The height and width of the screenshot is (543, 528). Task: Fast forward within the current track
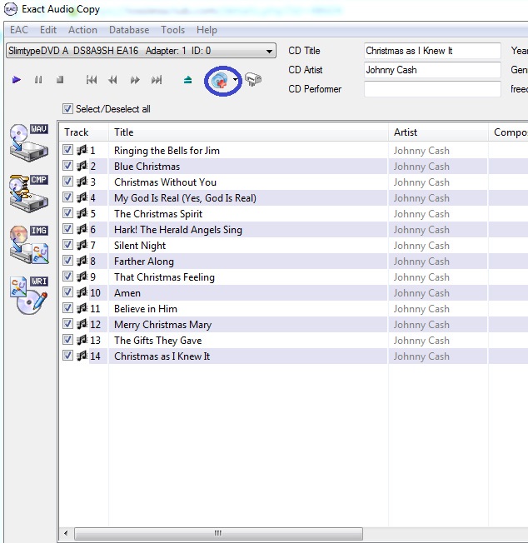pos(135,80)
